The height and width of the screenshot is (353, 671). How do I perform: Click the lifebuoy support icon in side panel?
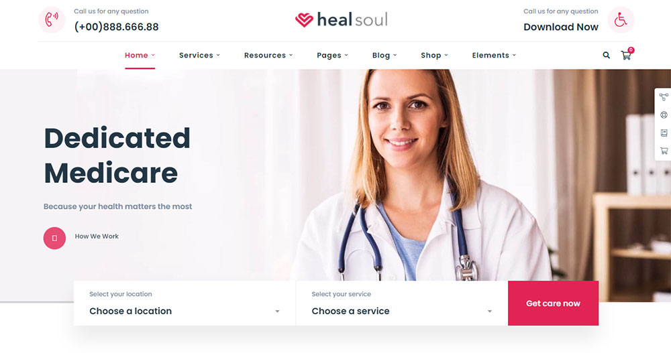click(664, 115)
